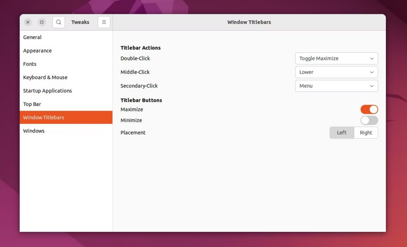Open Keyboard & Mouse settings
Viewport: 407px width, 247px height.
[x=66, y=78]
